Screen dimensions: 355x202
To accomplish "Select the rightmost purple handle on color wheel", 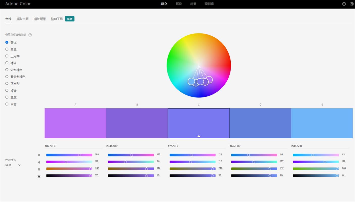I will [x=209, y=80].
